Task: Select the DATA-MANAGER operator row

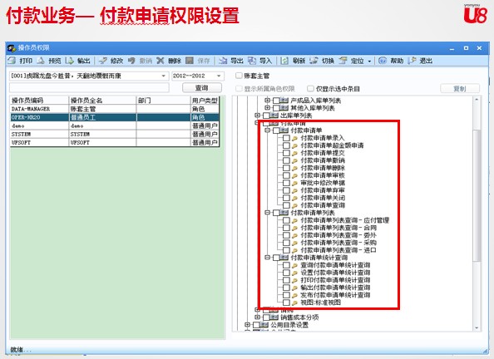Action: tap(115, 109)
